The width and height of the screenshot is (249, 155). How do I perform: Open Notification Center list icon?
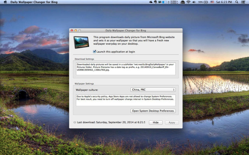244,2
